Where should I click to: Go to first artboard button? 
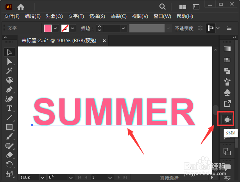click(80, 177)
